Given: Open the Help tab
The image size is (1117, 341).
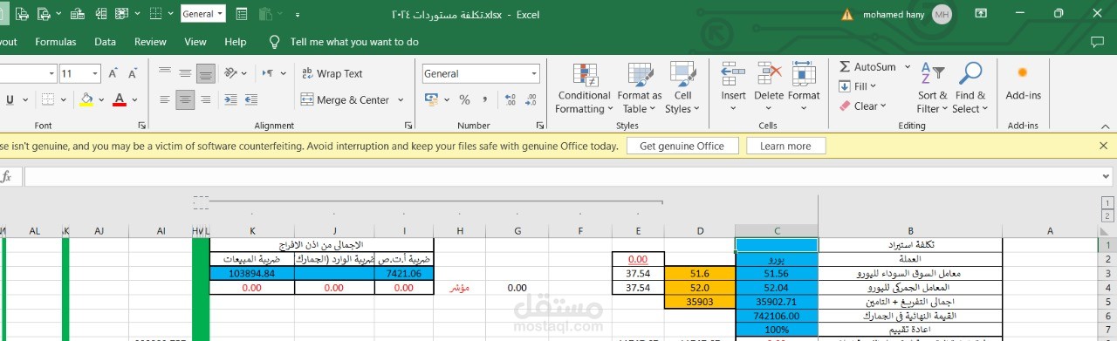Looking at the screenshot, I should click(236, 42).
